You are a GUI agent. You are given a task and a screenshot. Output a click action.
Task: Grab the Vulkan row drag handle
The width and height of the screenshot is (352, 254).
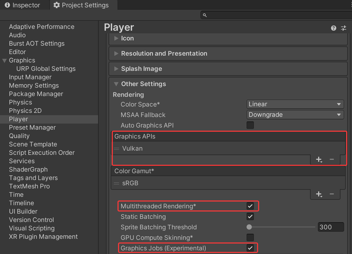pos(116,149)
